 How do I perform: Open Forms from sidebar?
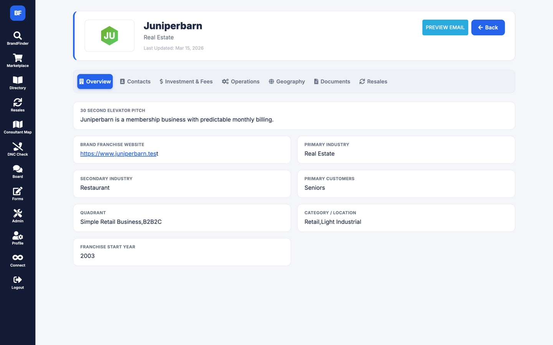(18, 194)
